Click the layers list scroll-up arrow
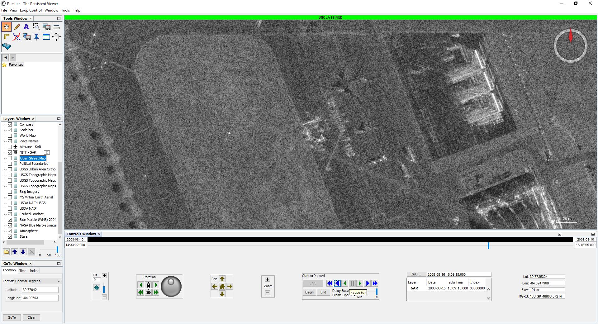Image resolution: width=598 pixels, height=324 pixels. pos(60,125)
